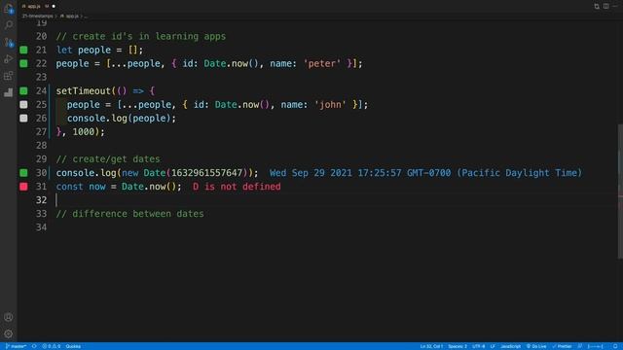This screenshot has width=623, height=350.
Task: Open the Run and Debug view
Action: [x=9, y=58]
